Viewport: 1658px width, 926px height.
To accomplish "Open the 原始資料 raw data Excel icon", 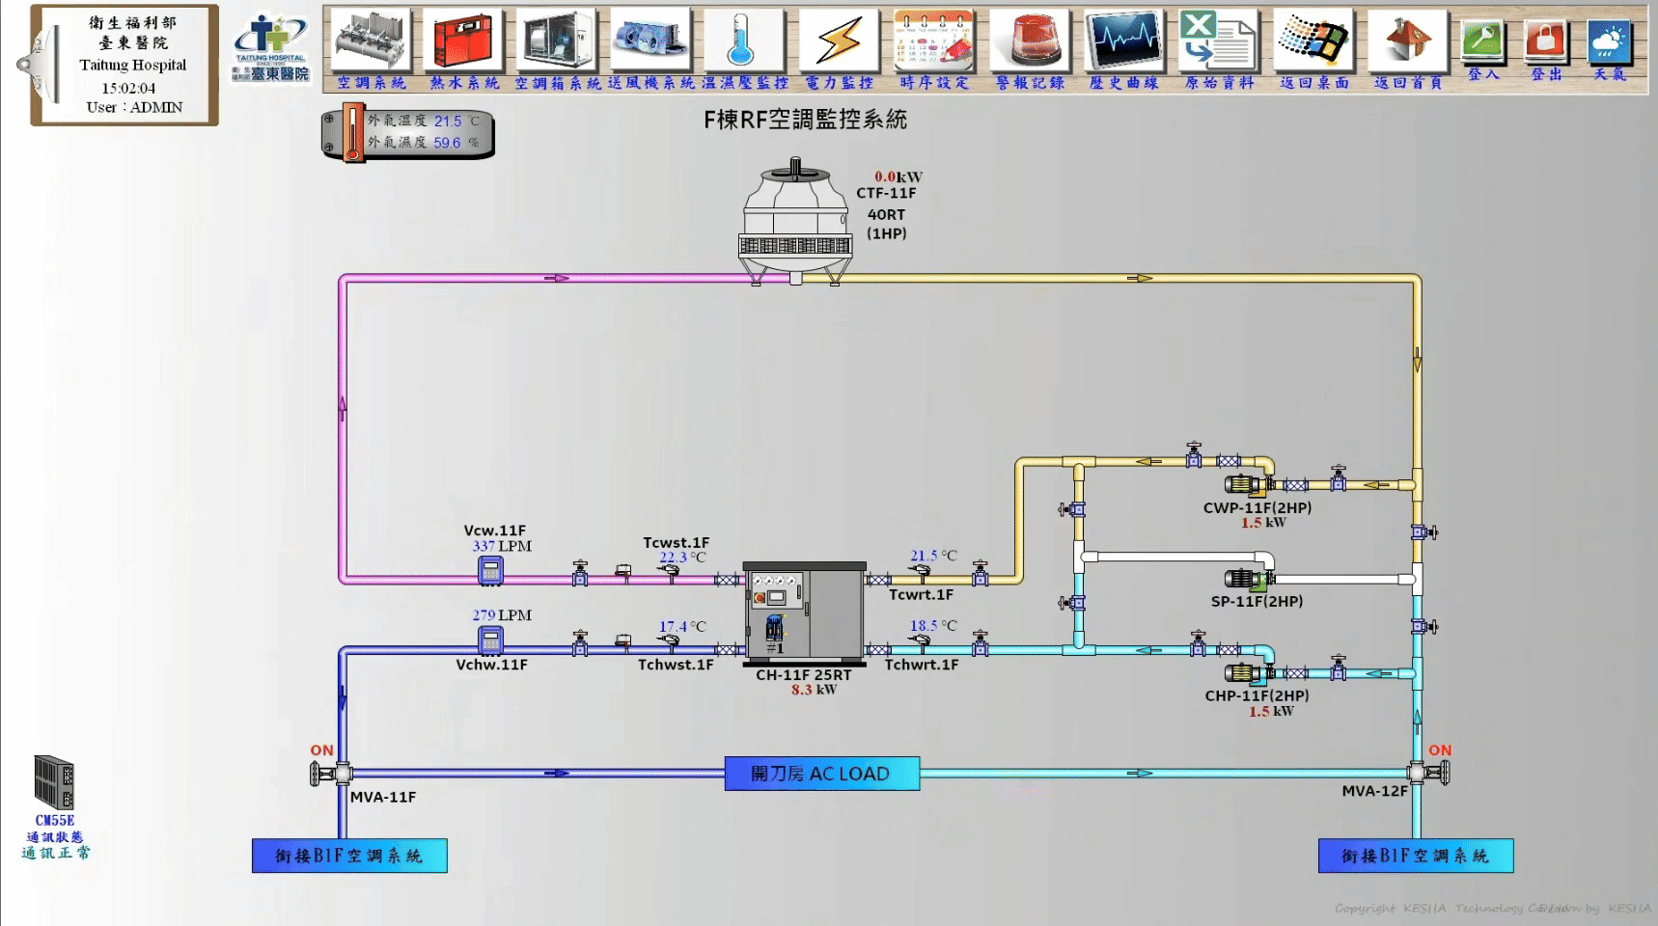I will tap(1218, 41).
